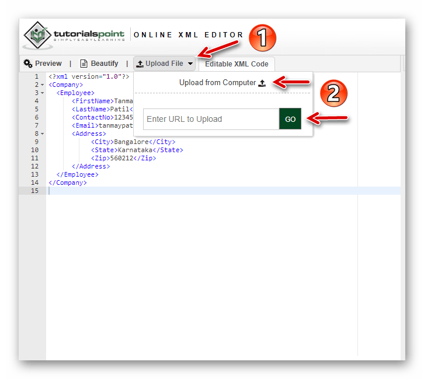Viewport: 424px width, 379px height.
Task: Switch to the Editable XML Code tab
Action: tap(237, 64)
